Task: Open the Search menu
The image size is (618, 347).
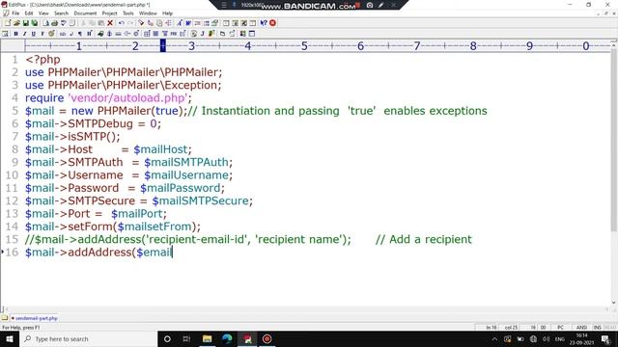Action: tap(61, 13)
